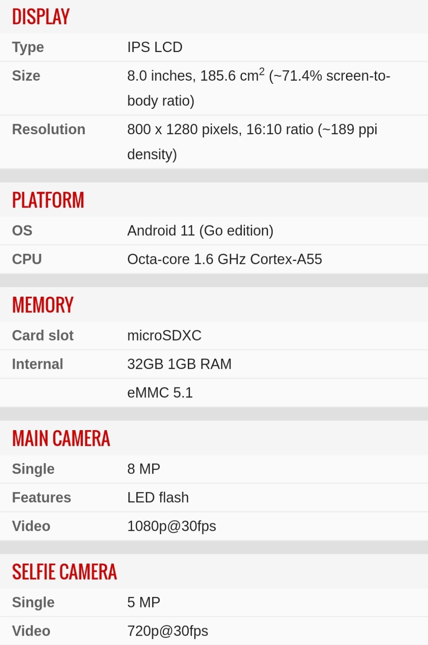The image size is (428, 645).
Task: Select the eMMC 5.1 value
Action: 160,393
